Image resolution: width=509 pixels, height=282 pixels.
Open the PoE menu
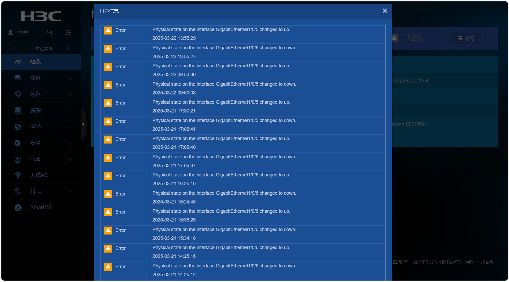41,159
